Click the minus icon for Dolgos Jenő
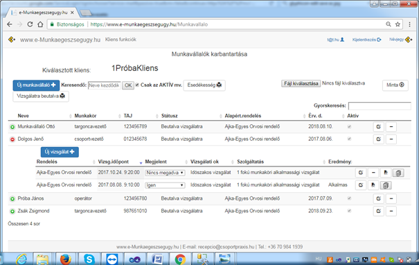The image size is (419, 265). point(391,139)
